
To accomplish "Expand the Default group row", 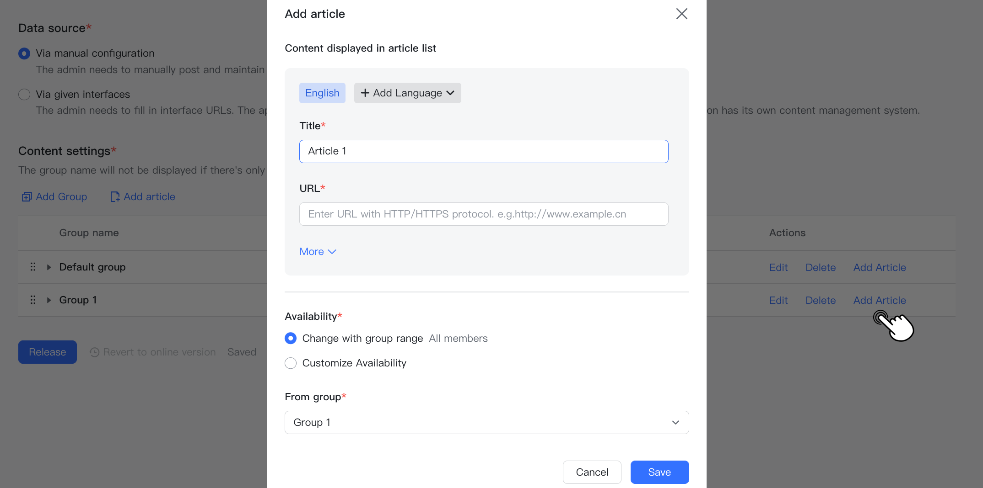I will click(x=49, y=267).
